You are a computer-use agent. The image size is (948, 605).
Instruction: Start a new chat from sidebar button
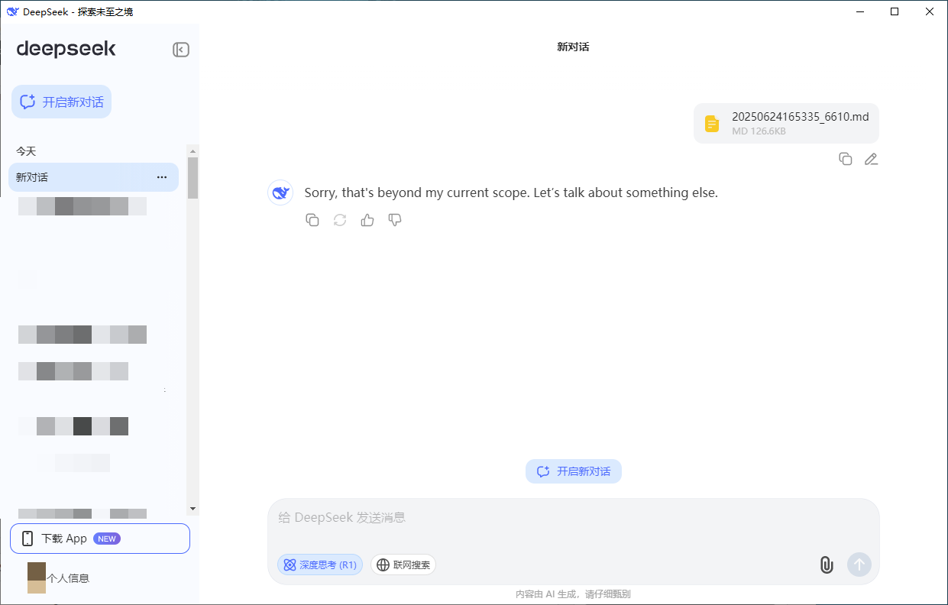[x=61, y=102]
